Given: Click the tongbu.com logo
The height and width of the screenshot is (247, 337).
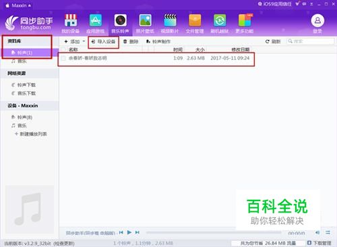Looking at the screenshot, I should [29, 23].
